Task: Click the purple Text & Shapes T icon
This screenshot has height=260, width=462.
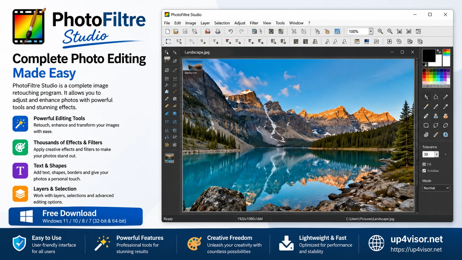Action: pos(20,170)
